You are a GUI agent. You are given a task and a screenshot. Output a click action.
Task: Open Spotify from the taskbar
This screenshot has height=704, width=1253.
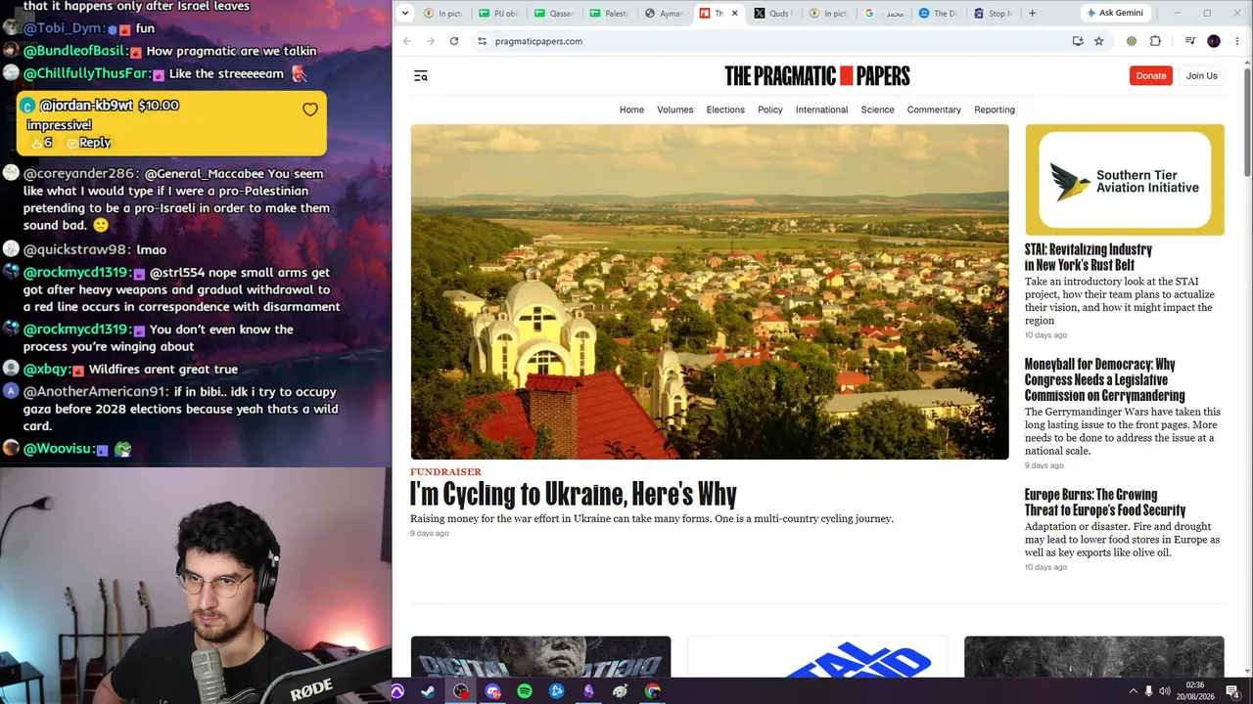pyautogui.click(x=525, y=691)
